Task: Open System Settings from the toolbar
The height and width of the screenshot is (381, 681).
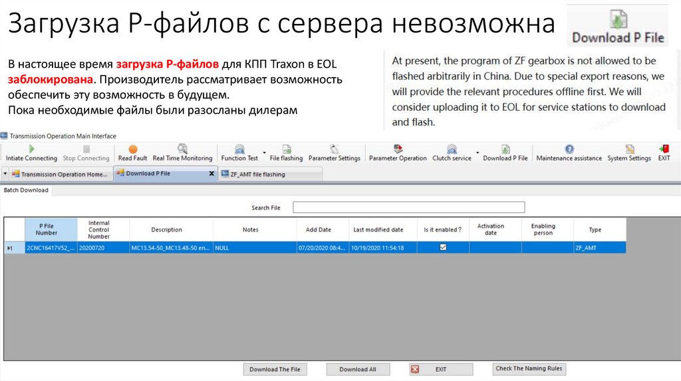Action: [629, 153]
